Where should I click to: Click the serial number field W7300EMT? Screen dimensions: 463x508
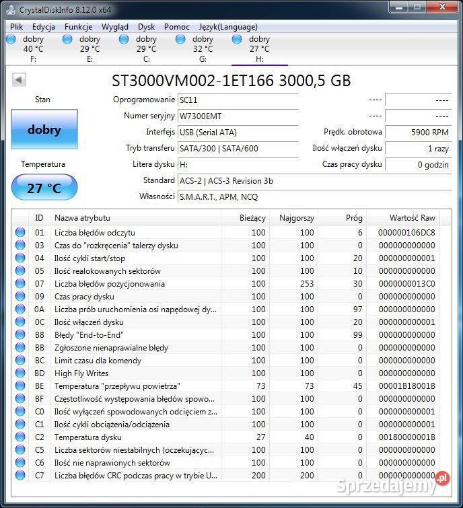237,116
